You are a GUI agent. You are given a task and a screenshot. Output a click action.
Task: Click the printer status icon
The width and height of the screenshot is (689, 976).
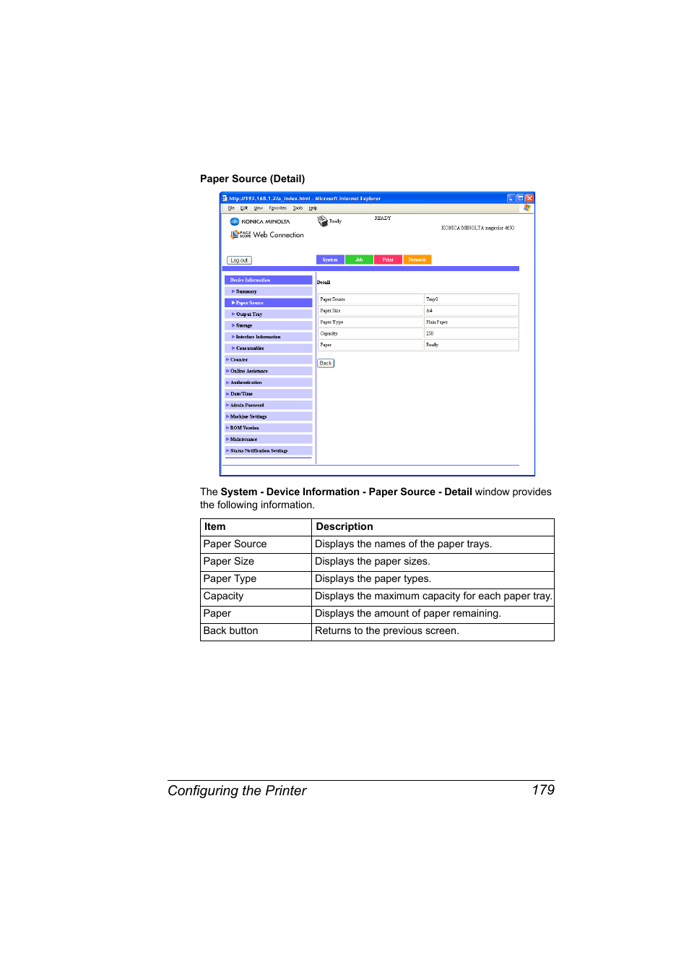coord(322,221)
